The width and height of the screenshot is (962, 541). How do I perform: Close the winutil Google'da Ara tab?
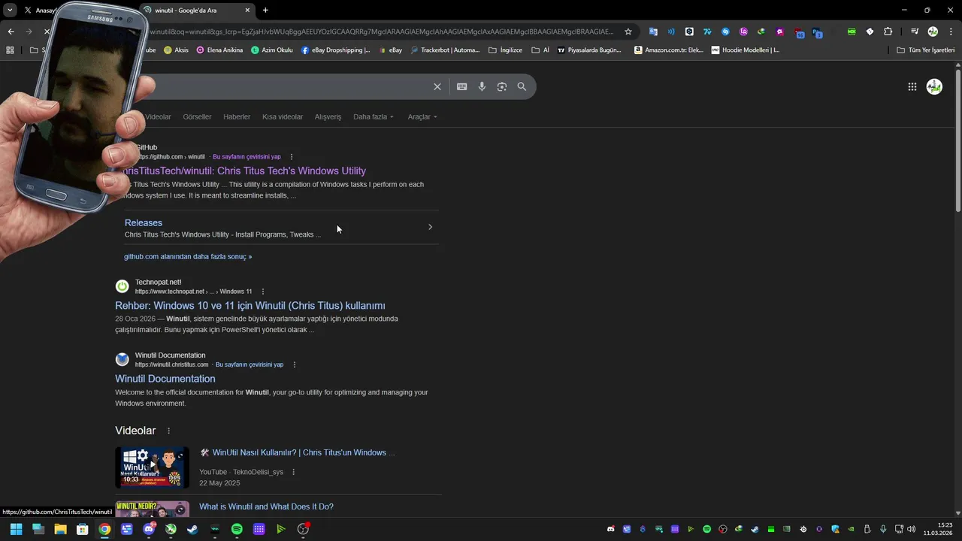[x=247, y=10]
